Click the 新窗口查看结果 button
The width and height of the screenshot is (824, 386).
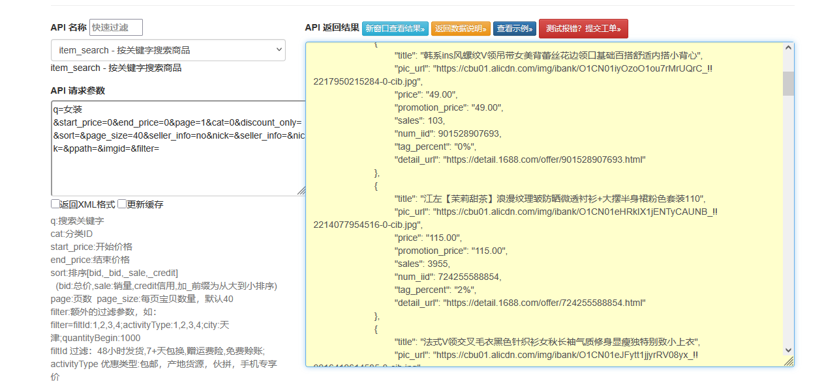click(x=395, y=29)
